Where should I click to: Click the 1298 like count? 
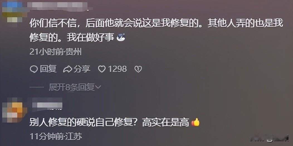coord(117,69)
